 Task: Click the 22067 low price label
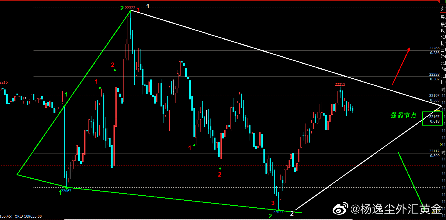point(66,191)
